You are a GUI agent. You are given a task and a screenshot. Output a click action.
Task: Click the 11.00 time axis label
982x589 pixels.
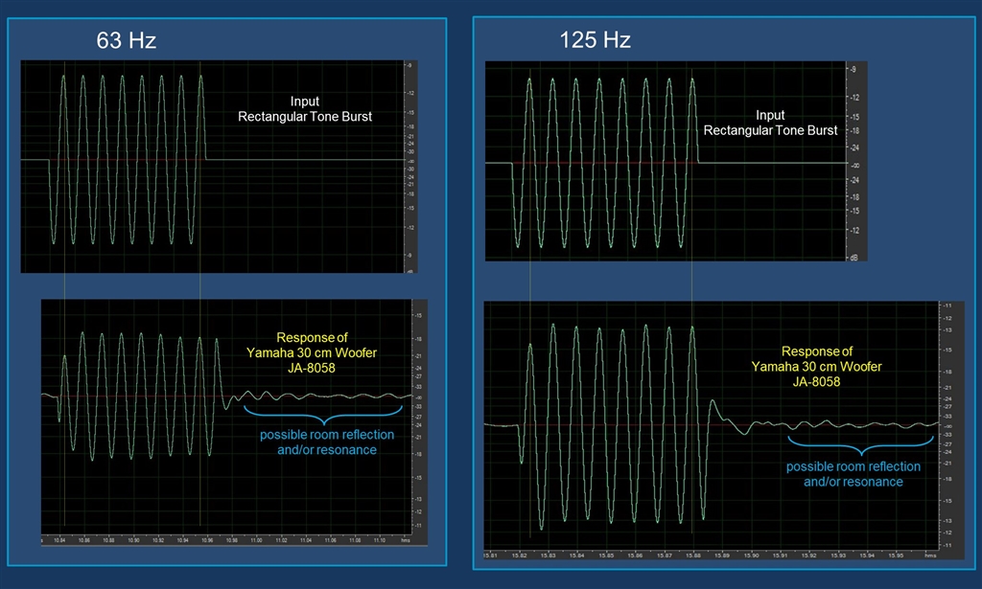coord(256,540)
